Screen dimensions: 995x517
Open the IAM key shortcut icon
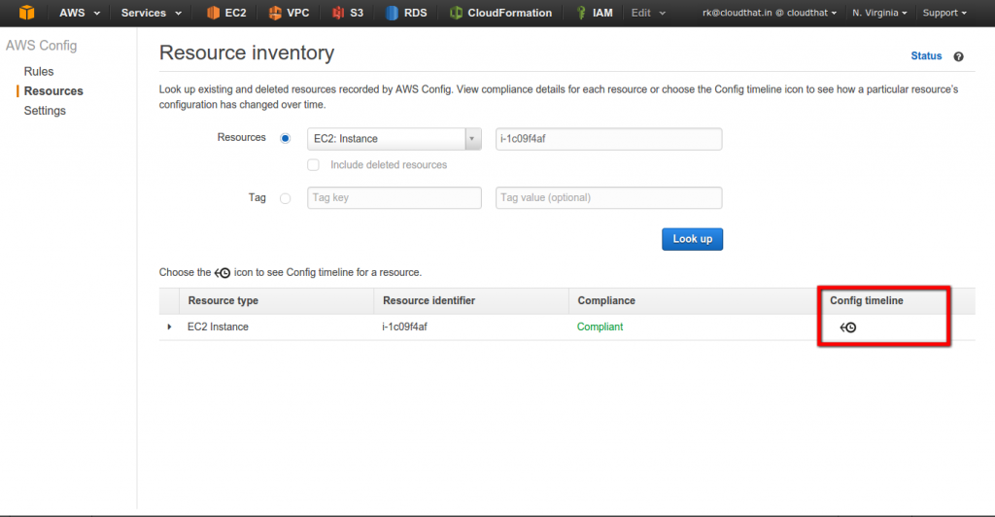click(581, 13)
